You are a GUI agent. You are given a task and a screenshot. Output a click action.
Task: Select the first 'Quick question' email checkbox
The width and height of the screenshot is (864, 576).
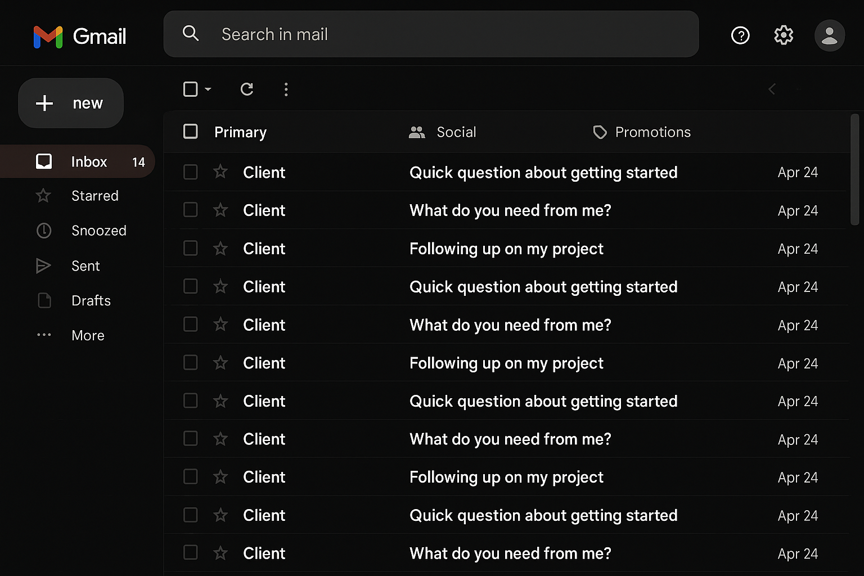(190, 172)
